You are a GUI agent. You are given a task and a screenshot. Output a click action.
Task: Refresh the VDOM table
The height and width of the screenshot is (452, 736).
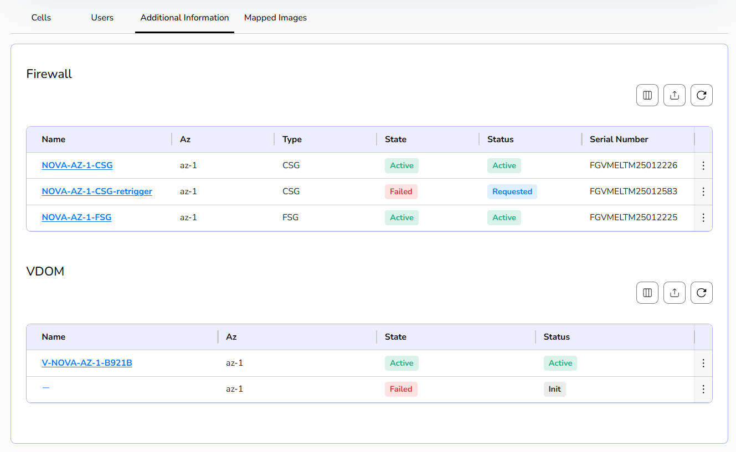pyautogui.click(x=701, y=293)
